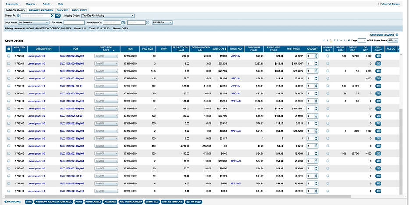Switch to the Batch Entry tab
This screenshot has width=409, height=205.
[x=79, y=10]
